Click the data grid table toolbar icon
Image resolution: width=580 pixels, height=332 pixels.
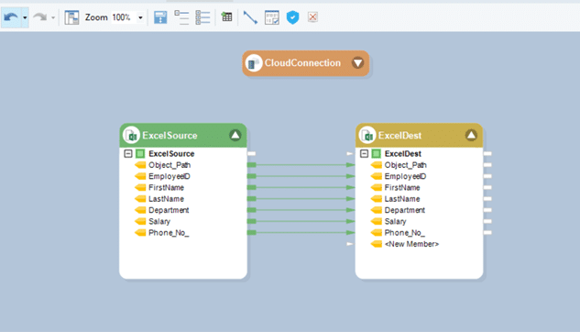[x=226, y=17]
